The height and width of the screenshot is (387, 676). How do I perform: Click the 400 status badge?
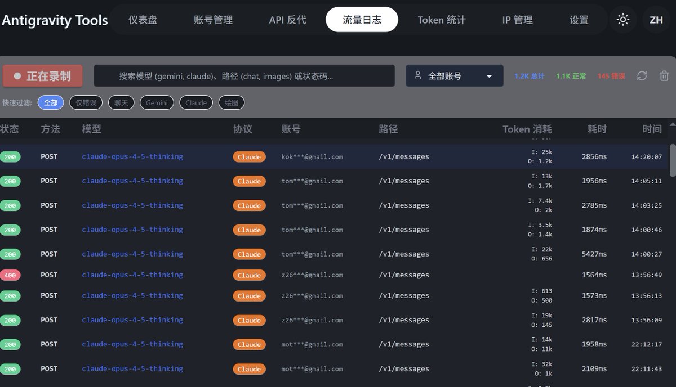point(10,275)
